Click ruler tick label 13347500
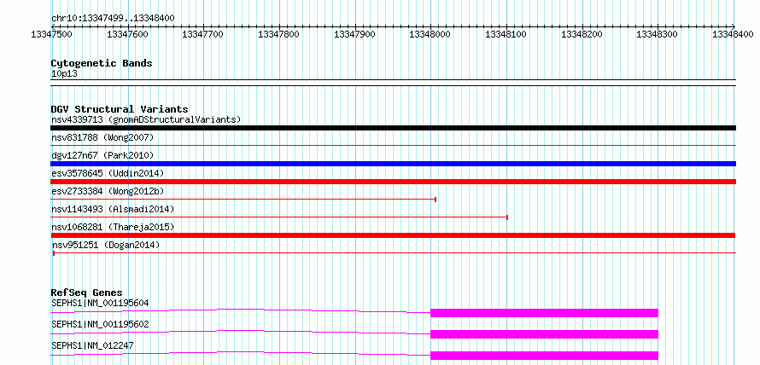 coord(51,34)
